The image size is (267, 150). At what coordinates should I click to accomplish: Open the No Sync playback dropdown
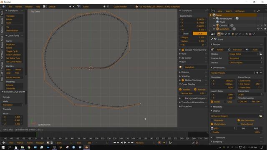[x=145, y=142]
